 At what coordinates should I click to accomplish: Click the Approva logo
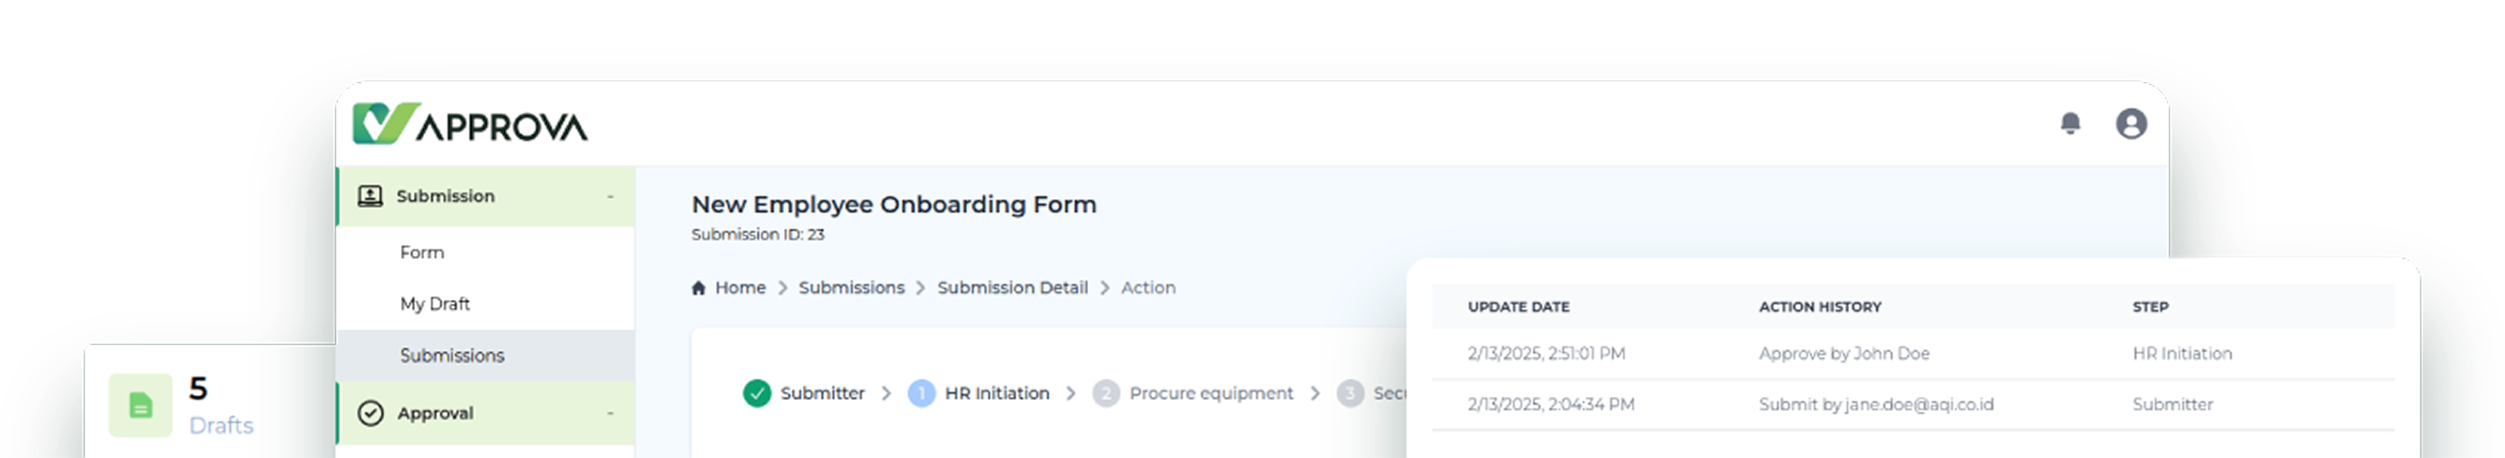click(x=469, y=124)
